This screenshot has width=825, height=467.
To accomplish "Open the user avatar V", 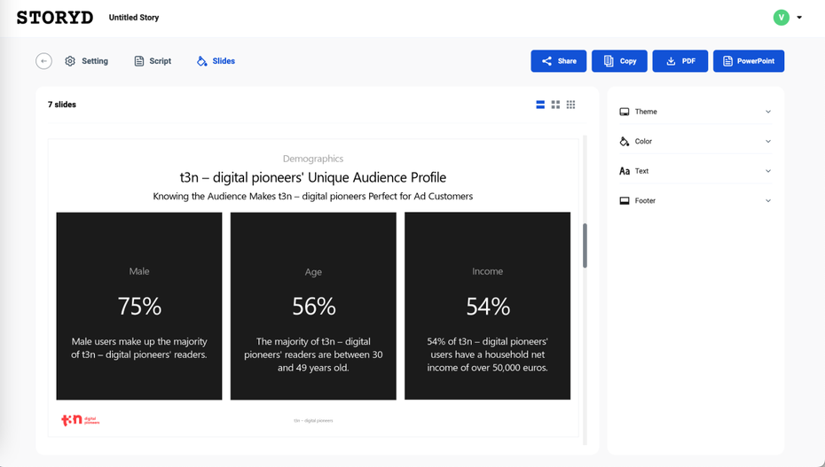I will (782, 18).
